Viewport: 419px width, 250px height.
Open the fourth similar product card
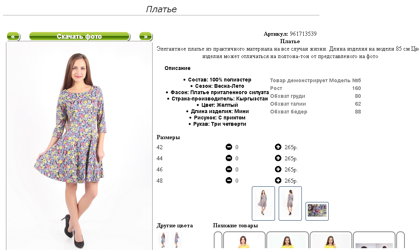click(x=374, y=241)
